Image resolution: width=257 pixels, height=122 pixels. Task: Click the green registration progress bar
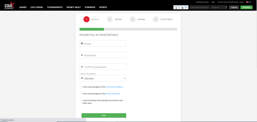(92, 29)
